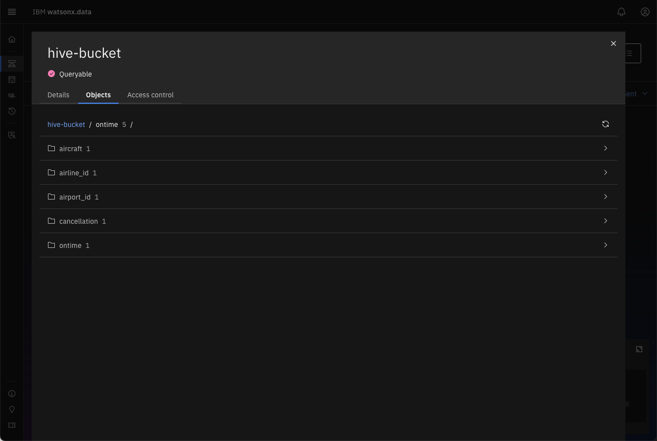Screen dimensions: 657x441
Task: Click the Queryable status check icon
Action: [x=51, y=74]
